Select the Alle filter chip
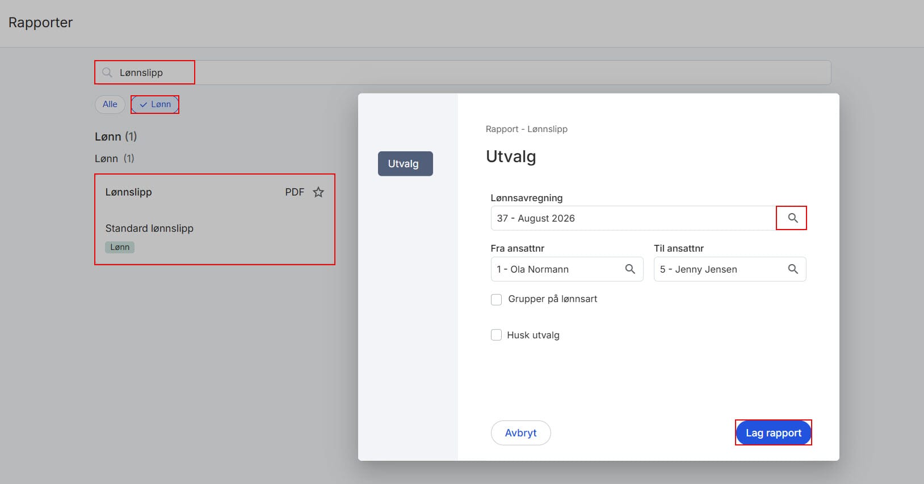 coord(110,104)
